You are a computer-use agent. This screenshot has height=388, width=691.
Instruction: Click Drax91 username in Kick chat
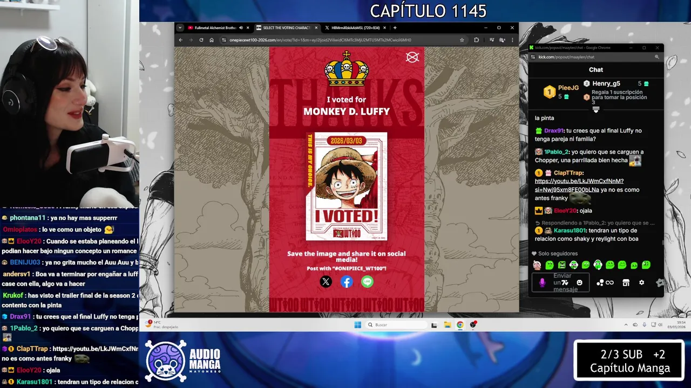coord(554,130)
